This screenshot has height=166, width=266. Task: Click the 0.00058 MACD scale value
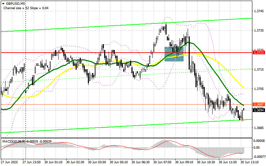pos(259,141)
